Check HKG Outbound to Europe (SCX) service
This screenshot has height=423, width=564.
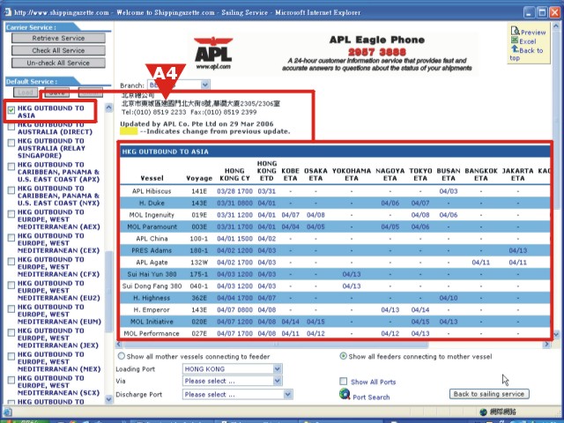coord(11,380)
